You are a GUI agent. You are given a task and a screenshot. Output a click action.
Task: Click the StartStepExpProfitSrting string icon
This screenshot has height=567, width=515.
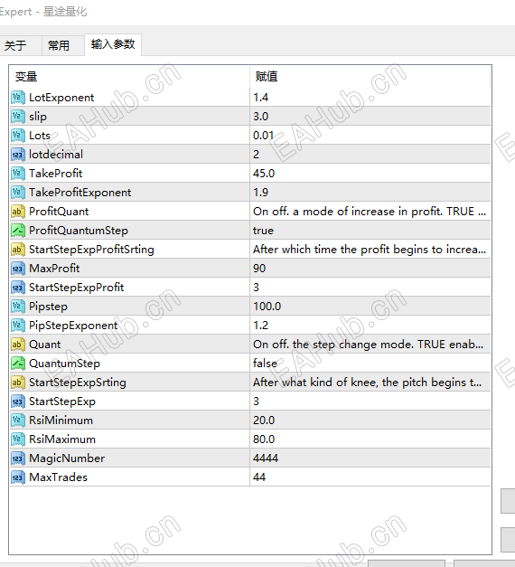(x=18, y=250)
